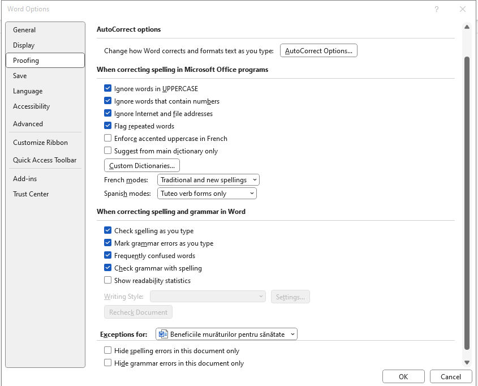478x386 pixels.
Task: Click the Help question mark icon
Action: (437, 10)
